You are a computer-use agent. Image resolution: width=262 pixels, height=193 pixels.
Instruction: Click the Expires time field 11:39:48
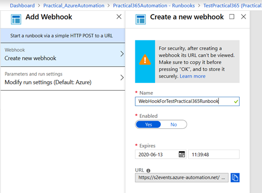pos(214,154)
